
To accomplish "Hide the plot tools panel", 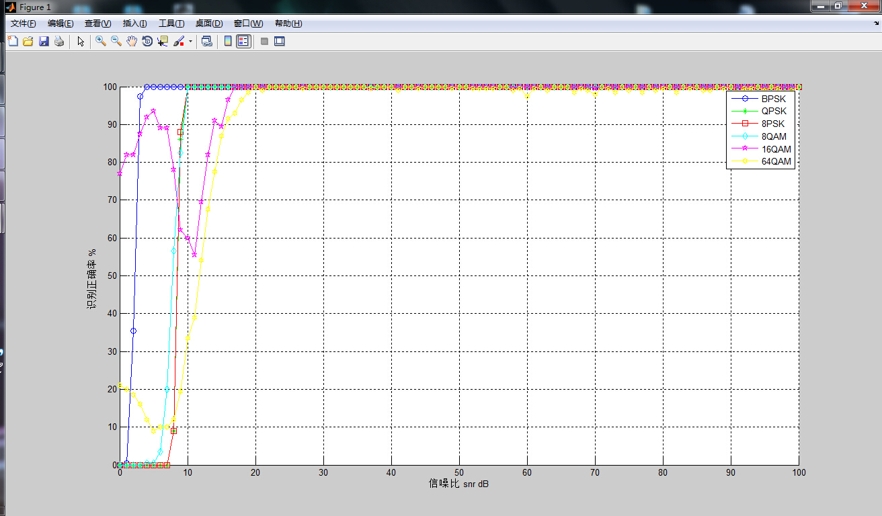I will [x=264, y=41].
